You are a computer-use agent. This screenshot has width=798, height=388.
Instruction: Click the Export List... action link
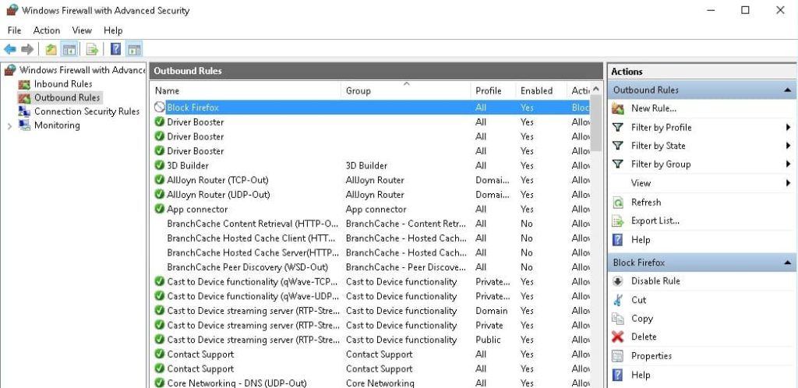655,220
